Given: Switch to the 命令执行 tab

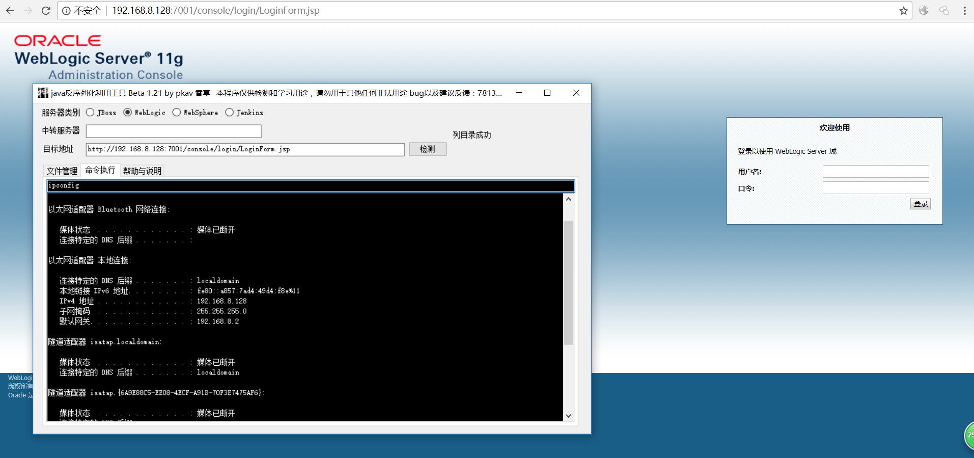Looking at the screenshot, I should point(100,170).
